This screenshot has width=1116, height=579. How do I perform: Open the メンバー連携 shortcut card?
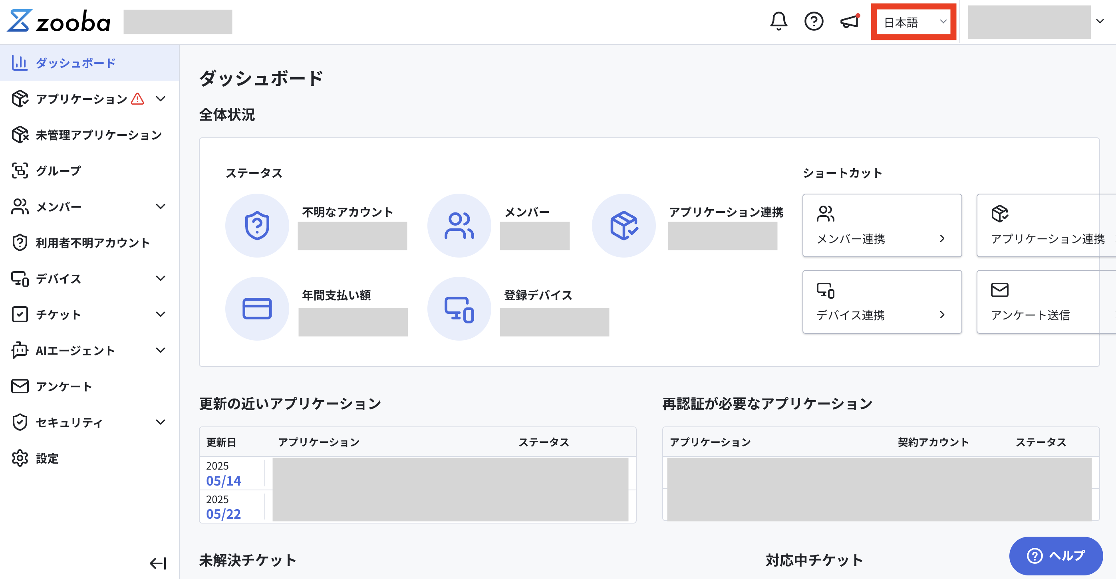tap(882, 225)
